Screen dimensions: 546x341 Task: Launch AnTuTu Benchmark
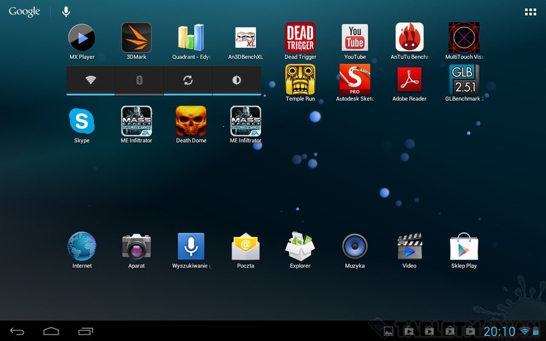pyautogui.click(x=409, y=38)
